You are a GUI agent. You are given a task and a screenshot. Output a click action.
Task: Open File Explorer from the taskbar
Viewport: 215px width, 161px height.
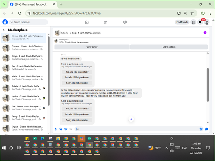point(58,138)
